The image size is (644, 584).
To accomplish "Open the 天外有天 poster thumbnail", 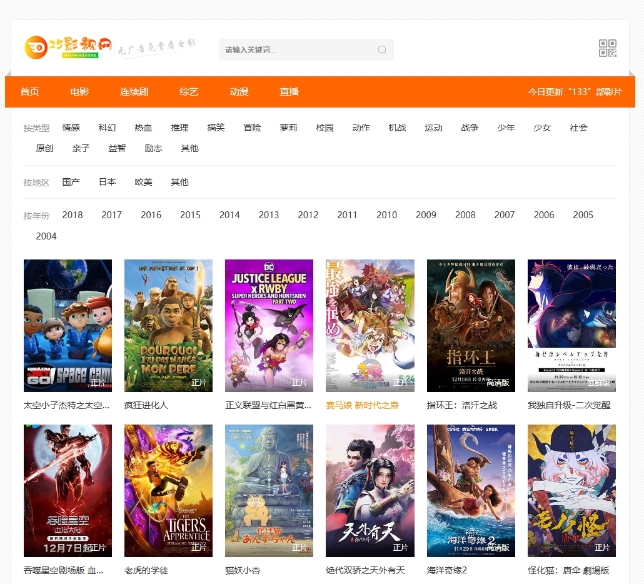I will pyautogui.click(x=370, y=491).
